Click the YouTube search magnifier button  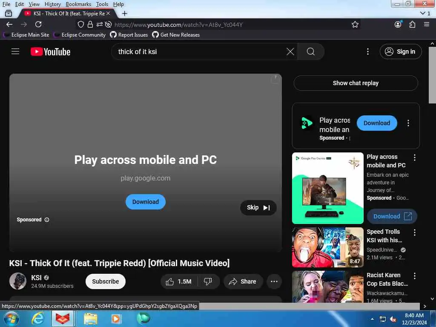[310, 52]
